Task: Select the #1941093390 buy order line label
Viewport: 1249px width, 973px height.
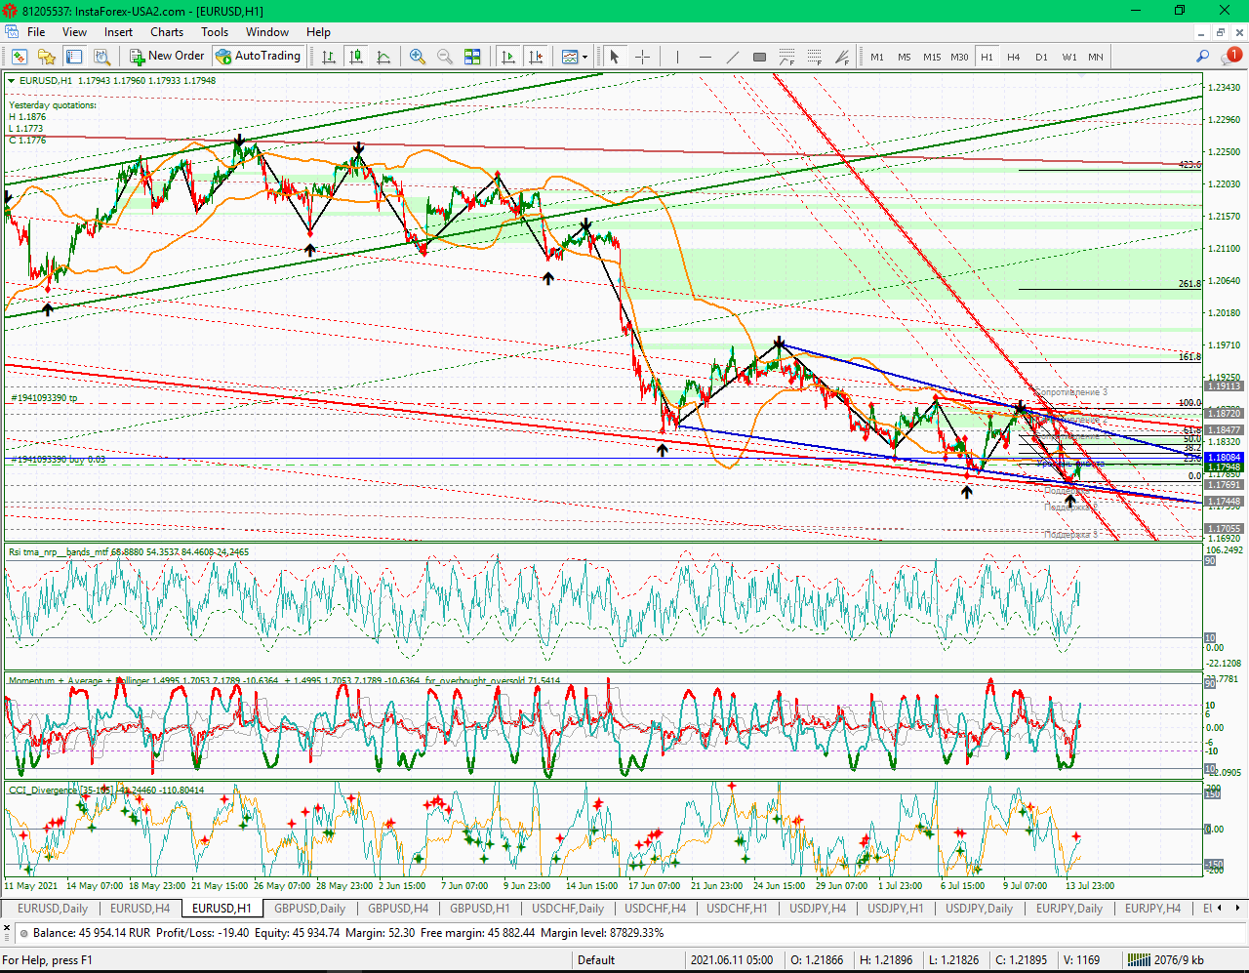Action: [x=59, y=459]
